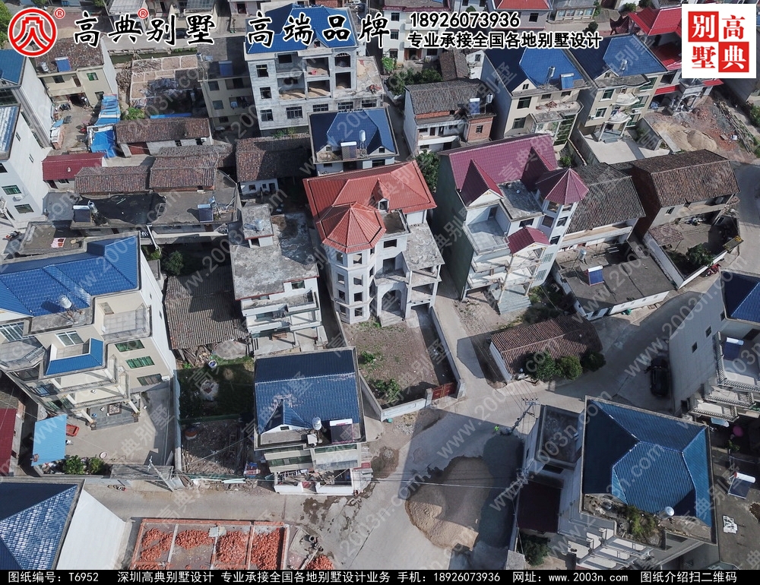
Task: Click the 专业承接全国各地别墅设计 text at top
Action: click(x=505, y=40)
